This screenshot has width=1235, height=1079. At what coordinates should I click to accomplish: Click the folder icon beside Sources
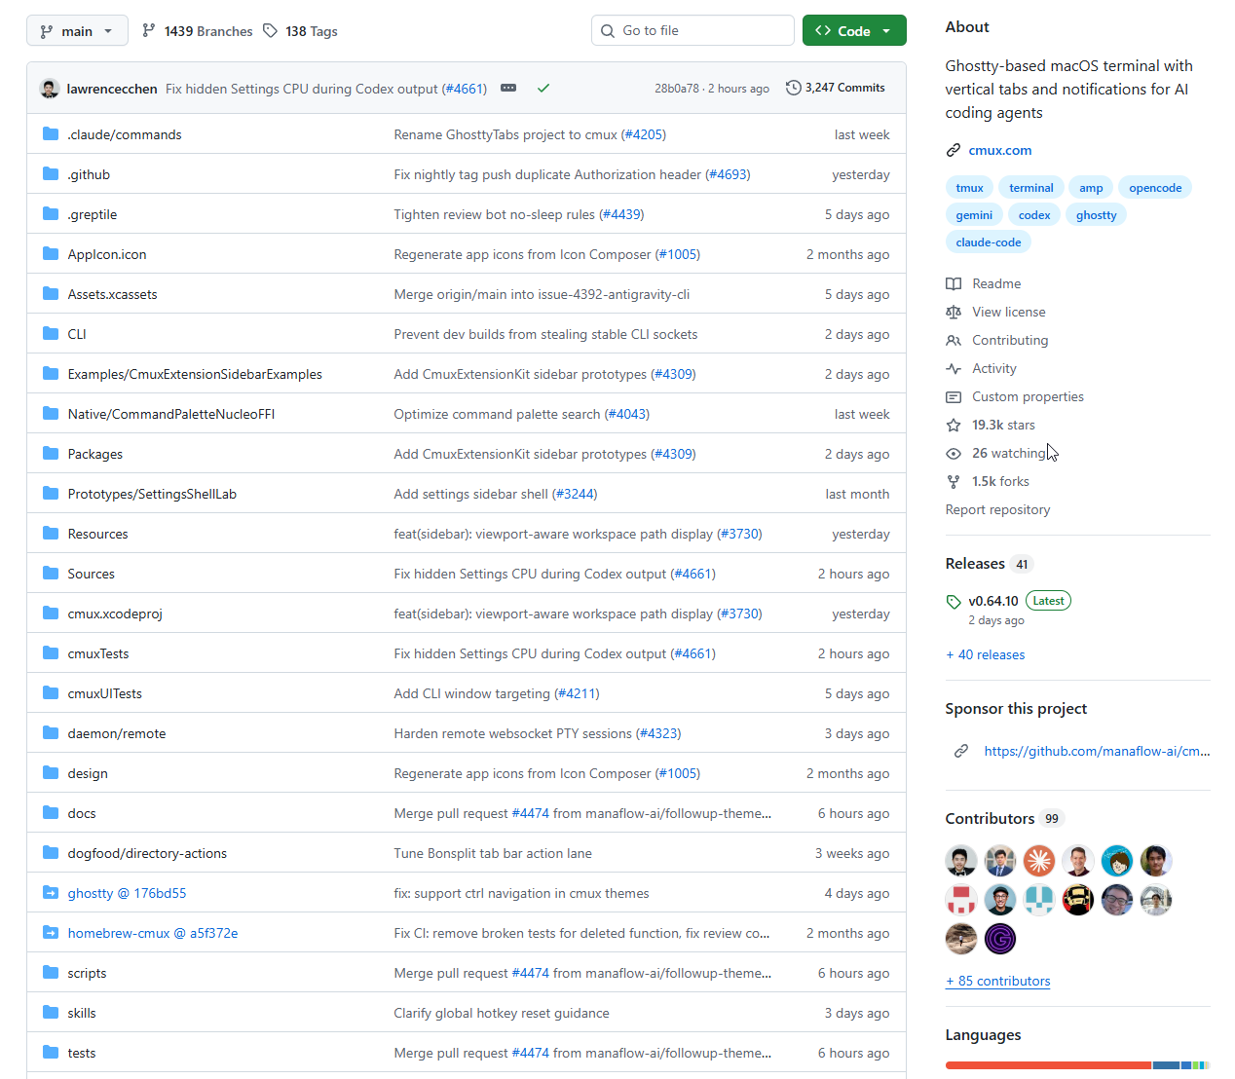pyautogui.click(x=51, y=573)
